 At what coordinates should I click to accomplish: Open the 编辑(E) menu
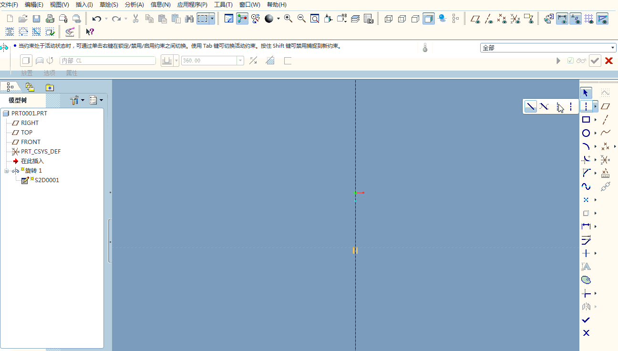(x=34, y=5)
